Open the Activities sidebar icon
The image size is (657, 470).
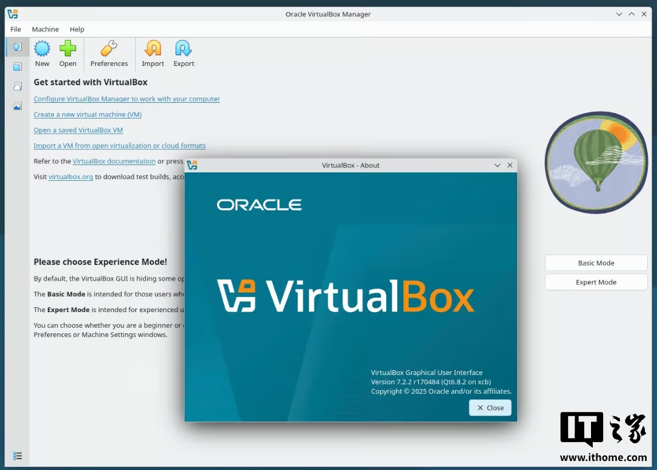pos(17,106)
